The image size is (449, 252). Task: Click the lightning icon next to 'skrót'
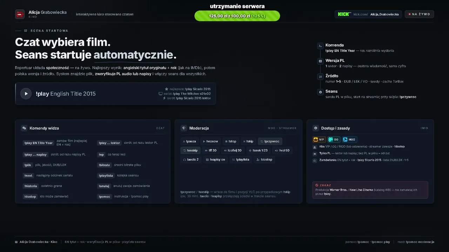[164, 98]
